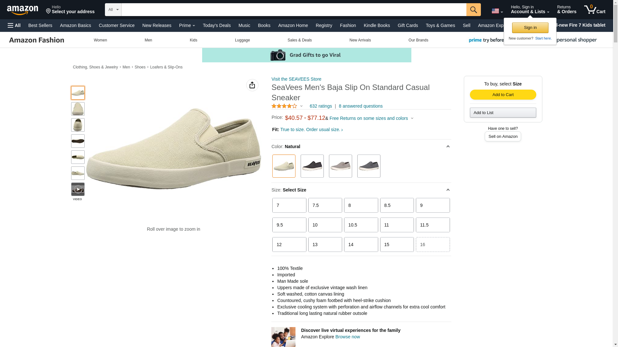The height and width of the screenshot is (347, 618).
Task: Click the country flag language selector
Action: coord(497,11)
